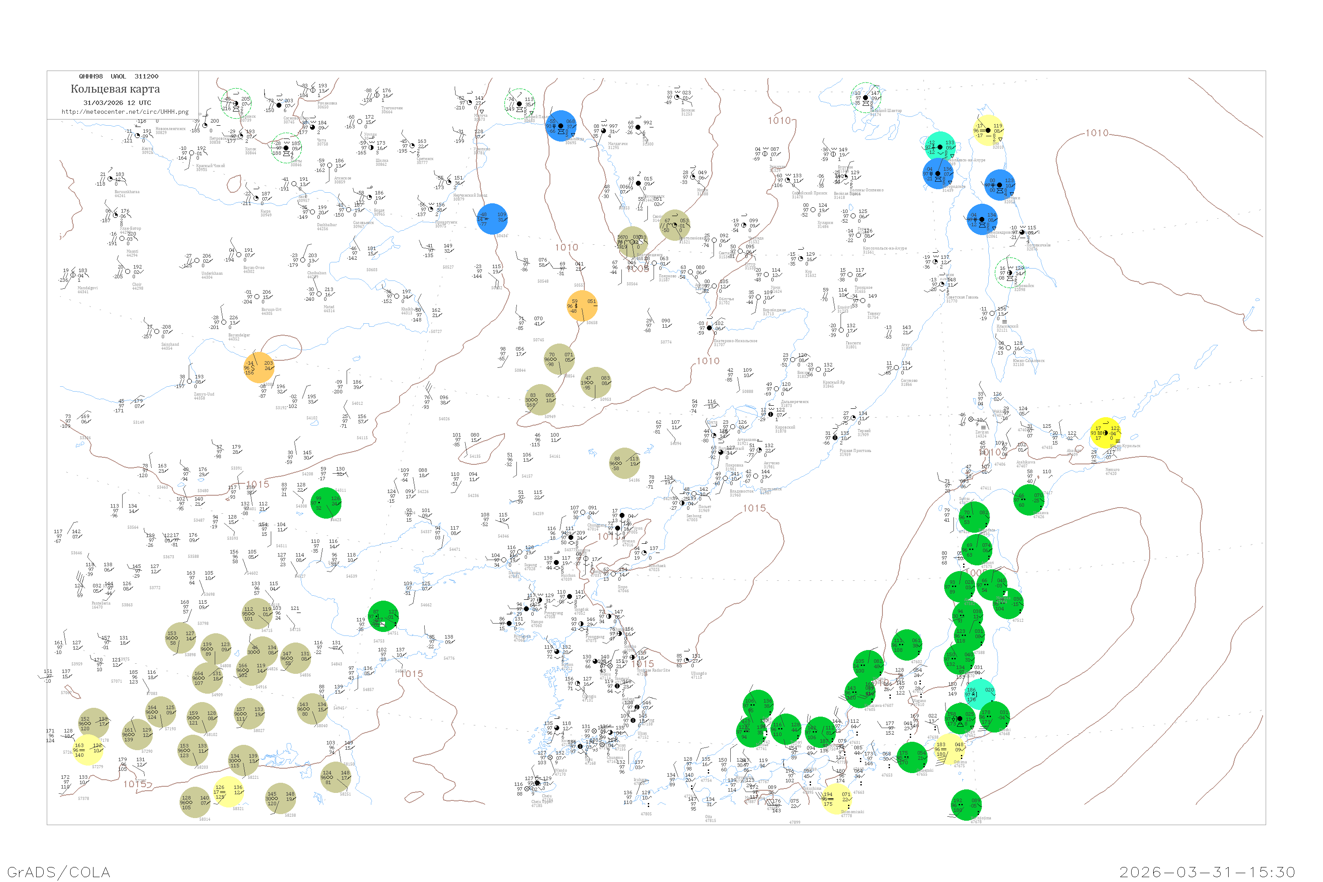The height and width of the screenshot is (882, 1323).
Task: Click the olive marker at Братолюбовка 31521
Action: (674, 225)
